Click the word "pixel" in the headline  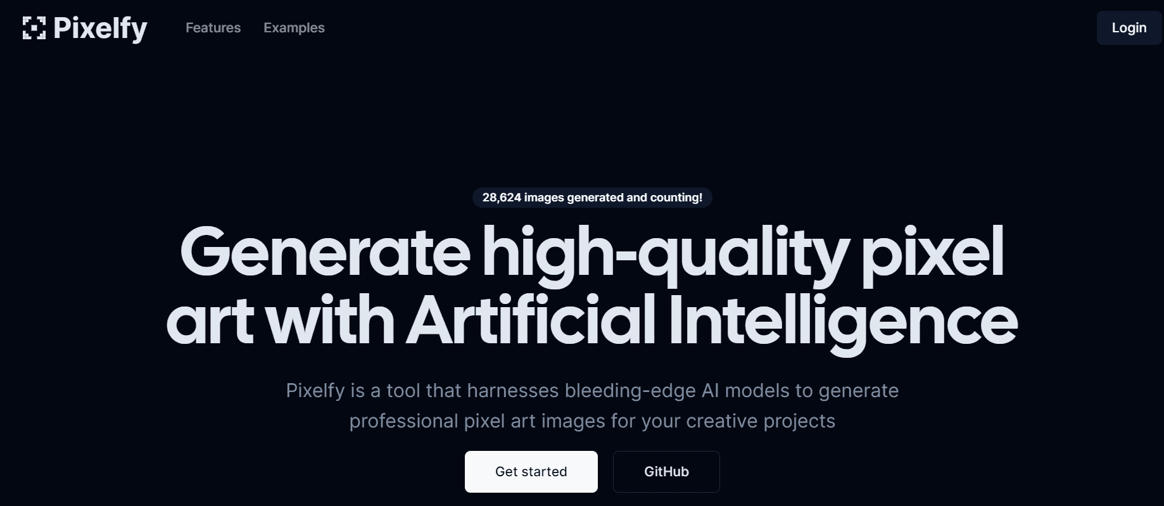[932, 252]
